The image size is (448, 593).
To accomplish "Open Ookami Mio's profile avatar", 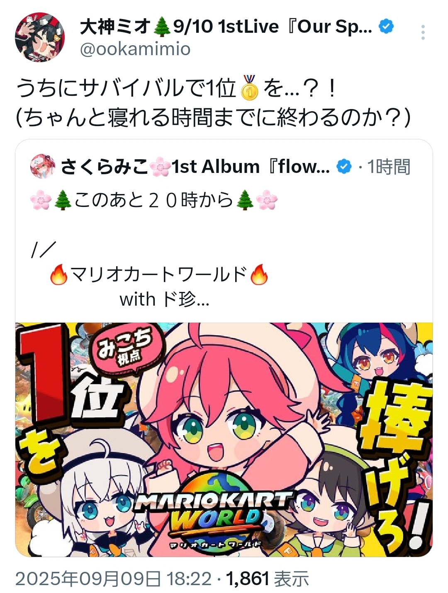I will click(40, 37).
